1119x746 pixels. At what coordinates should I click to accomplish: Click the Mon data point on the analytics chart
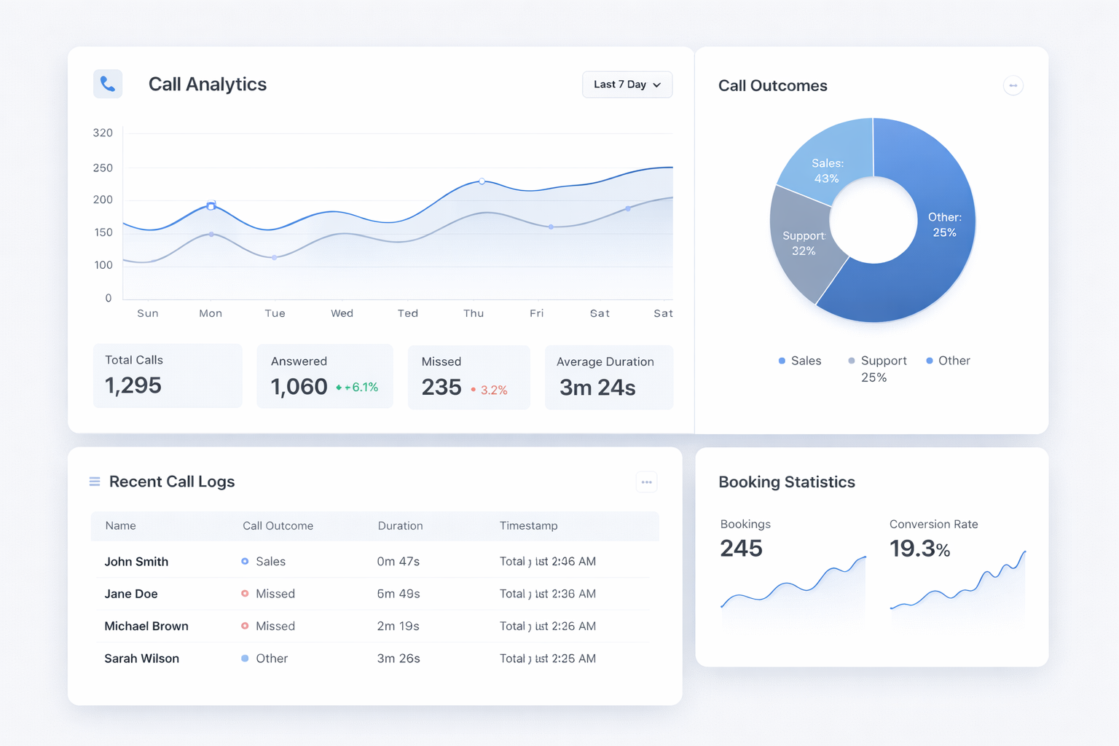(x=211, y=206)
